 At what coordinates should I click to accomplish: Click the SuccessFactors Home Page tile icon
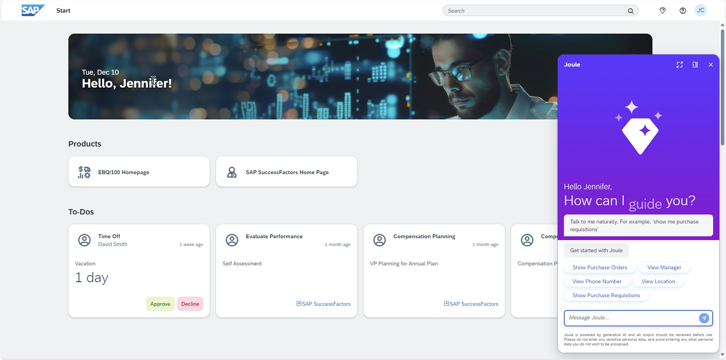click(x=232, y=172)
